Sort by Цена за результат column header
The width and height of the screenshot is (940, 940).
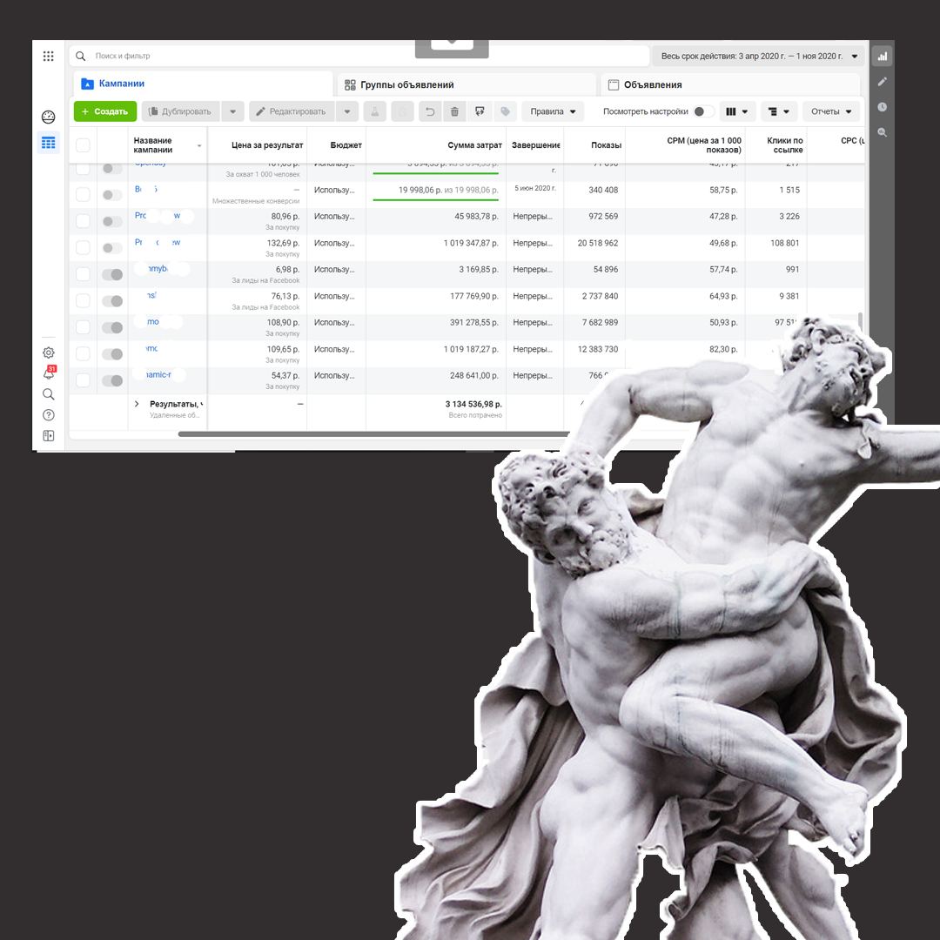tap(267, 145)
